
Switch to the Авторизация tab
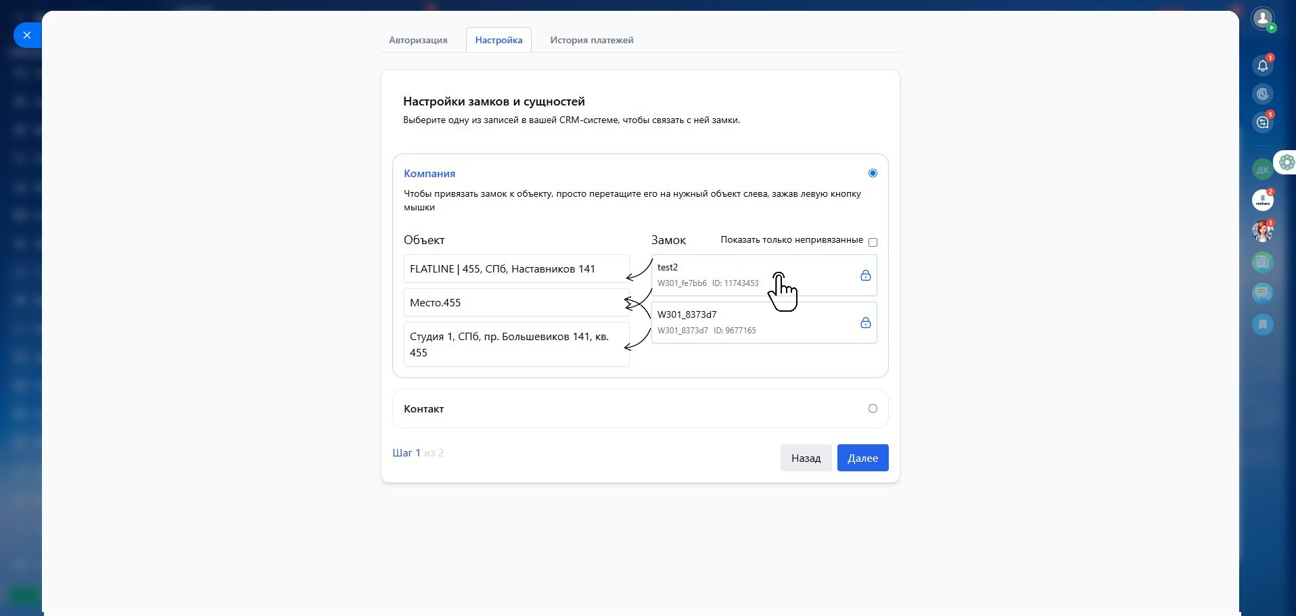[x=418, y=40]
